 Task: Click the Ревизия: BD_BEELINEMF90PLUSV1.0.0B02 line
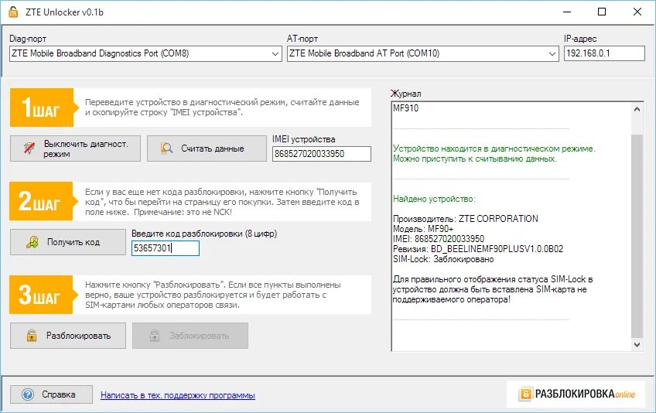click(478, 249)
